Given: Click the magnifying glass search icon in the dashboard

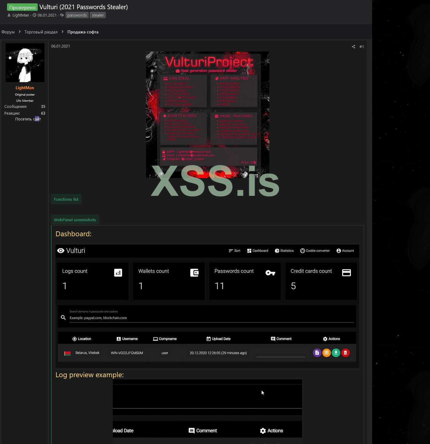Looking at the screenshot, I should click(63, 317).
